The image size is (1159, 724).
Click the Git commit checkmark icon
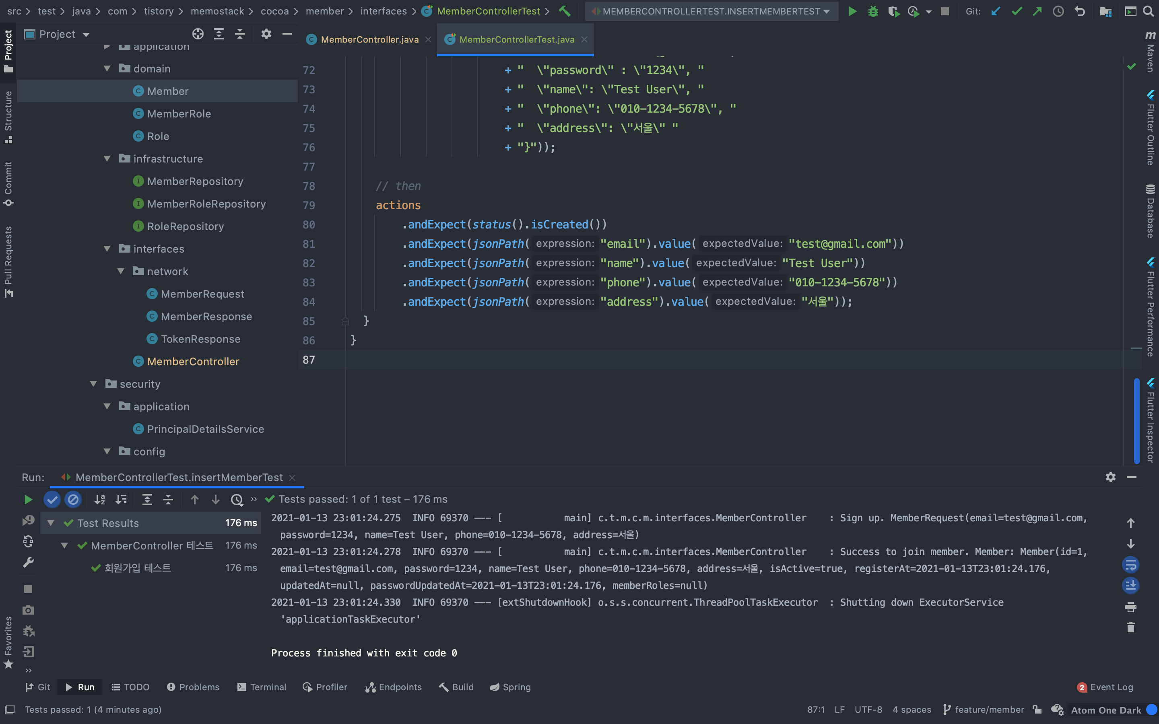point(1016,11)
